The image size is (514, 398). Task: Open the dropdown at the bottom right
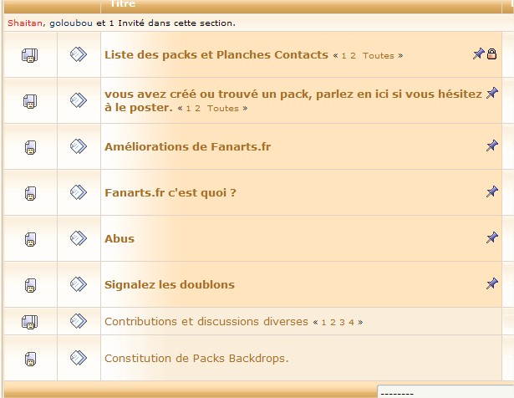click(445, 391)
